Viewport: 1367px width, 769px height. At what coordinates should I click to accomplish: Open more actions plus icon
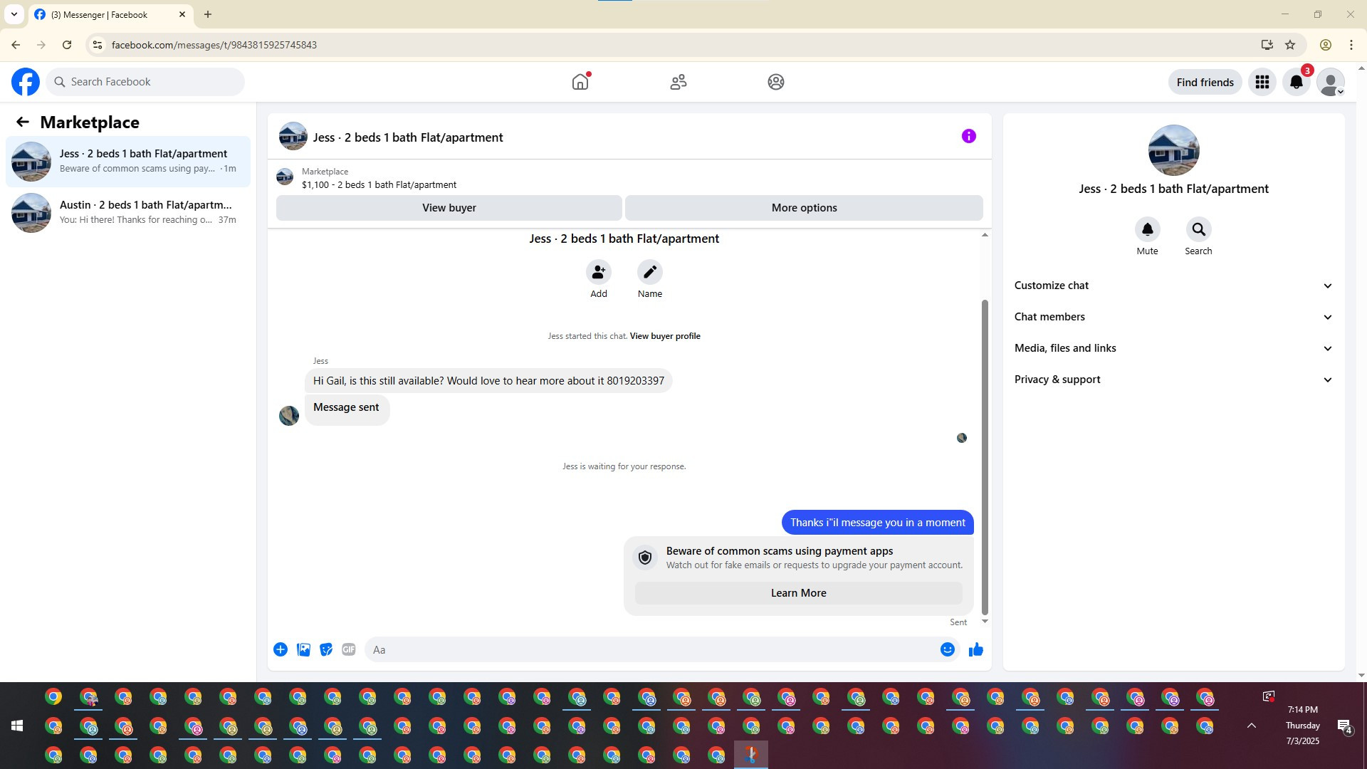[281, 649]
